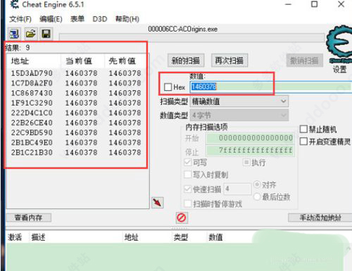The width and height of the screenshot is (352, 271).
Task: Open the D3D menu
Action: pyautogui.click(x=100, y=19)
